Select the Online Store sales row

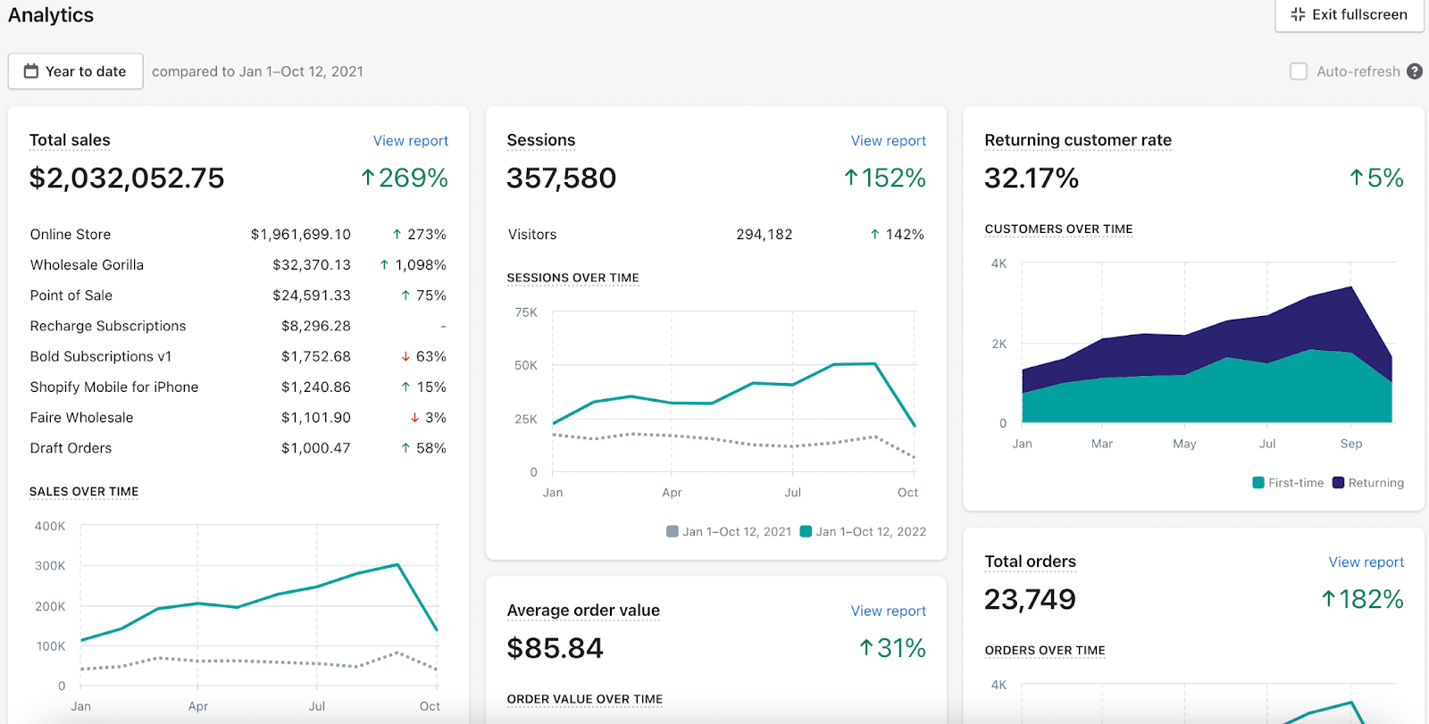(238, 234)
